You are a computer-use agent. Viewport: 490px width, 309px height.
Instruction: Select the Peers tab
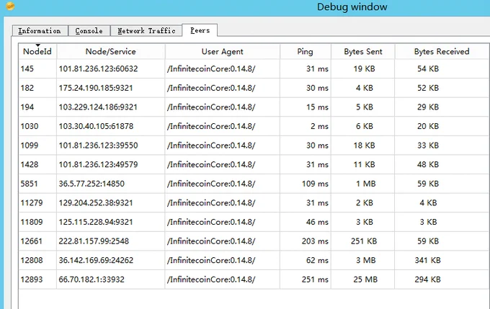(200, 30)
